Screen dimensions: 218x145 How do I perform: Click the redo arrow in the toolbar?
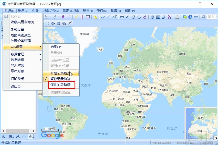click(x=55, y=17)
